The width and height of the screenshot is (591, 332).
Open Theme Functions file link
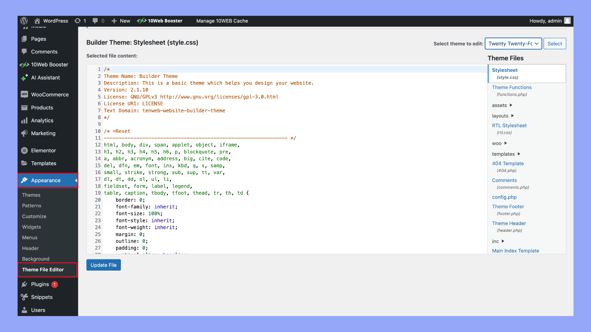click(512, 87)
